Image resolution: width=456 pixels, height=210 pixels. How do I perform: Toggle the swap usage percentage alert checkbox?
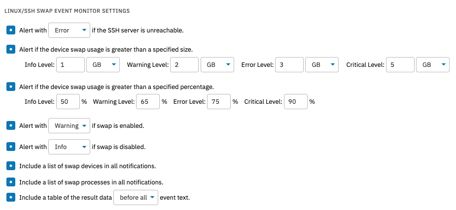click(x=11, y=87)
